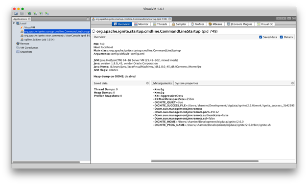The height and width of the screenshot is (184, 307).
Task: Open the MBeans tab
Action: tap(215, 24)
